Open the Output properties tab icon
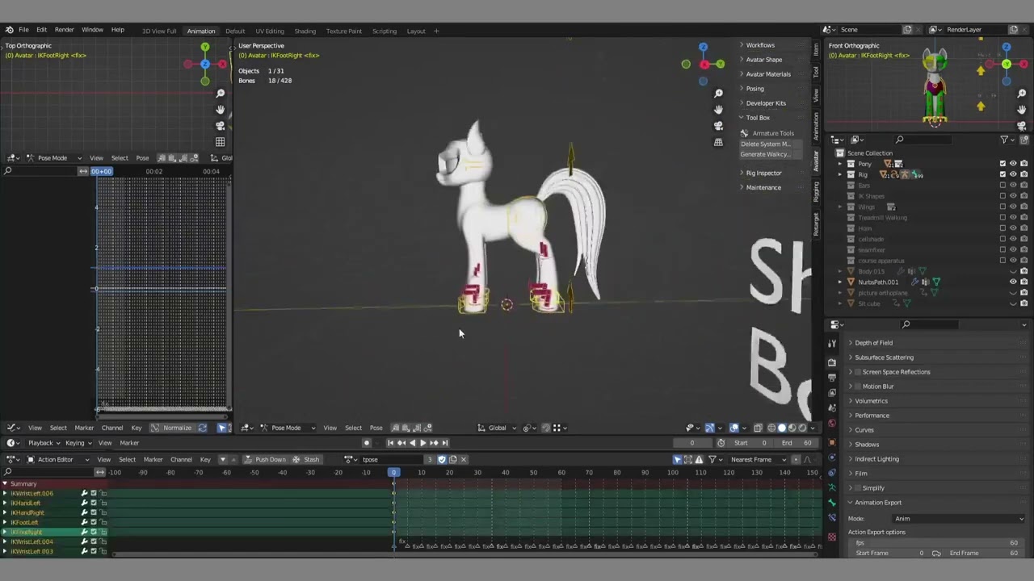 [832, 378]
